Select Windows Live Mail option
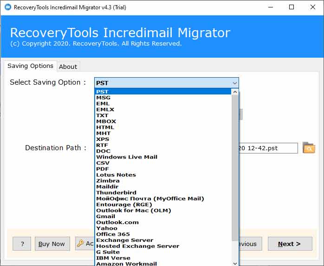Screen dimensions: 324x266 [x=126, y=157]
